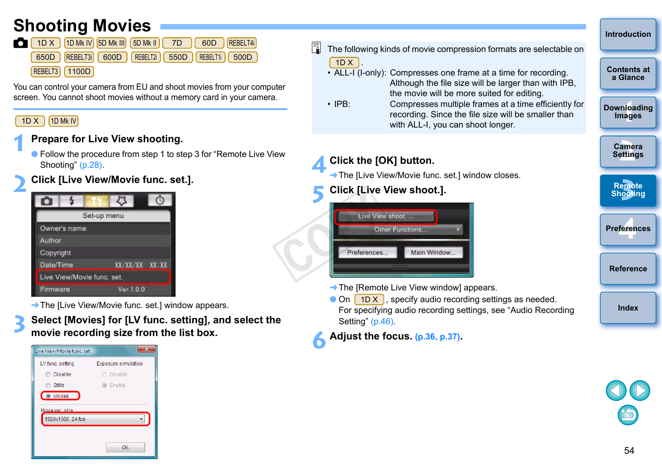
Task: Select the Movies radio button
Action: click(x=48, y=396)
